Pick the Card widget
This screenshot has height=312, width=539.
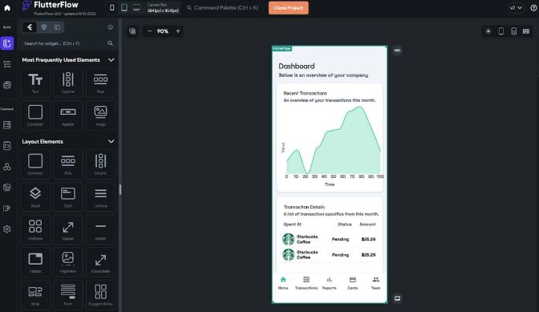pos(68,197)
